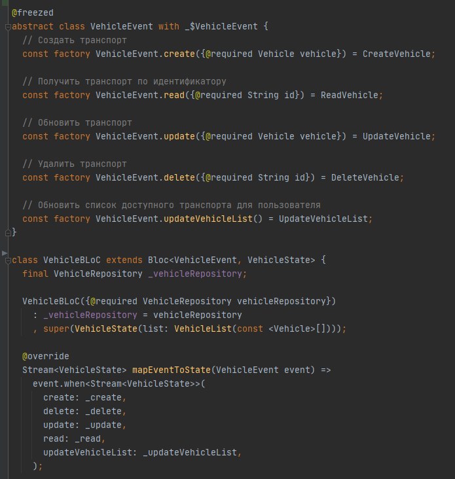Click the DeleteVehicle class name
Viewport: 455px width, 479px height.
pos(365,178)
